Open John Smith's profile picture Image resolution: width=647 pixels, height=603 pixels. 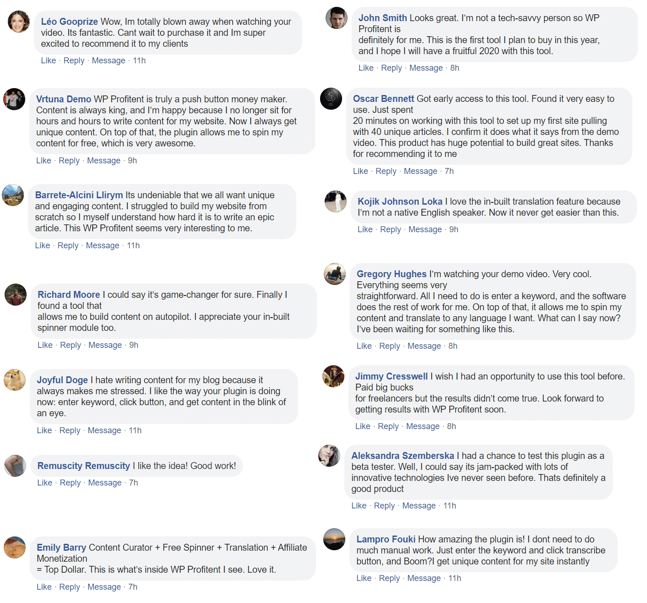[x=337, y=18]
